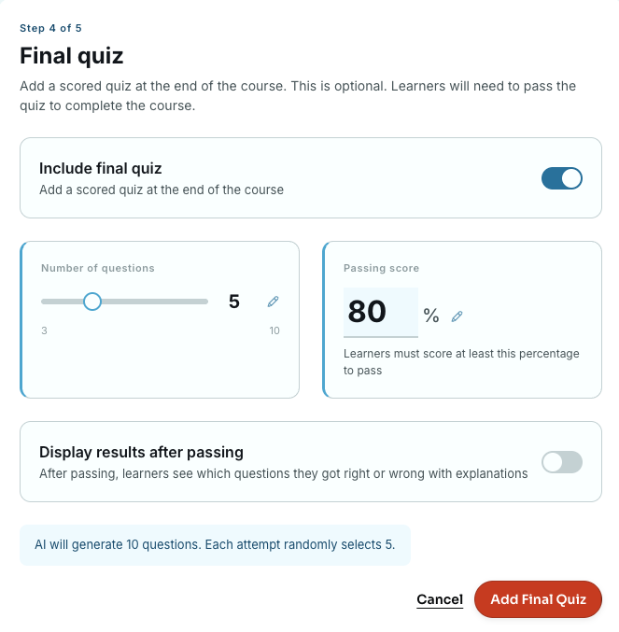The width and height of the screenshot is (619, 632).
Task: Click the slider minimum label 3
Action: (44, 330)
